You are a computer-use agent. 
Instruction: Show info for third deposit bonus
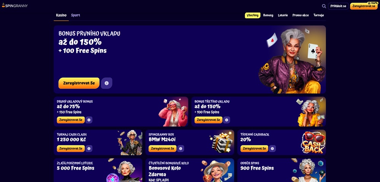pyautogui.click(x=226, y=120)
